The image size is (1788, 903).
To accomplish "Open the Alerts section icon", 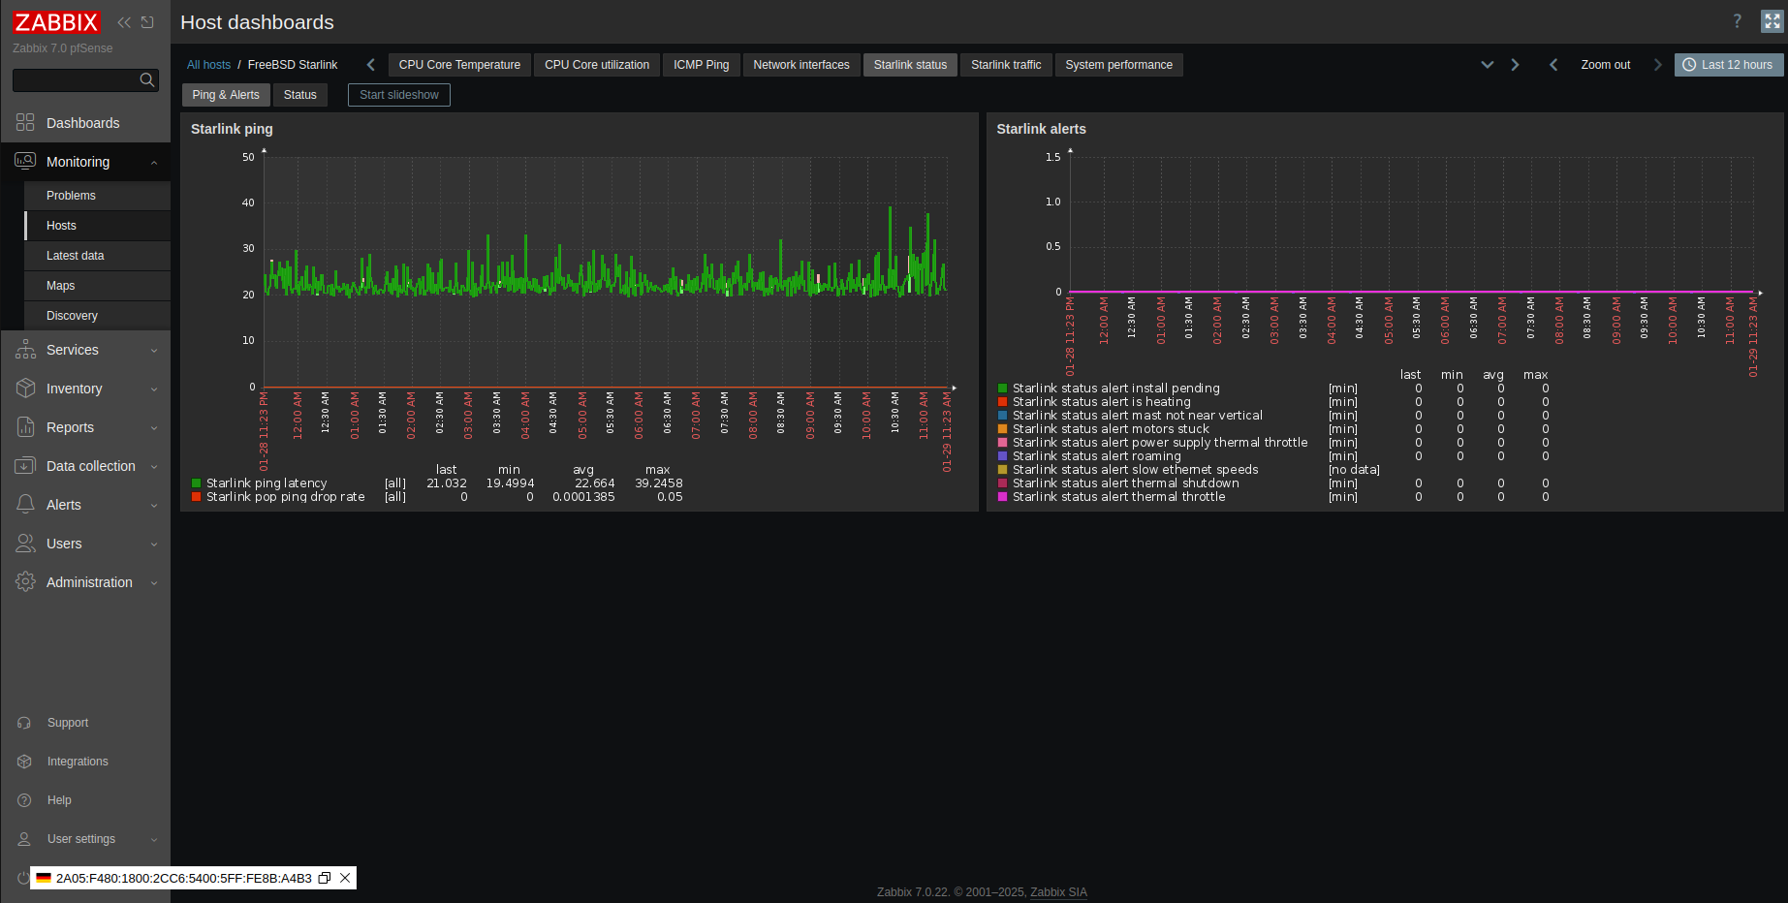I will pos(25,504).
